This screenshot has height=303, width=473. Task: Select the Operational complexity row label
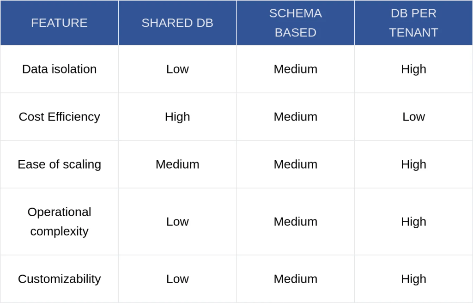(x=59, y=221)
